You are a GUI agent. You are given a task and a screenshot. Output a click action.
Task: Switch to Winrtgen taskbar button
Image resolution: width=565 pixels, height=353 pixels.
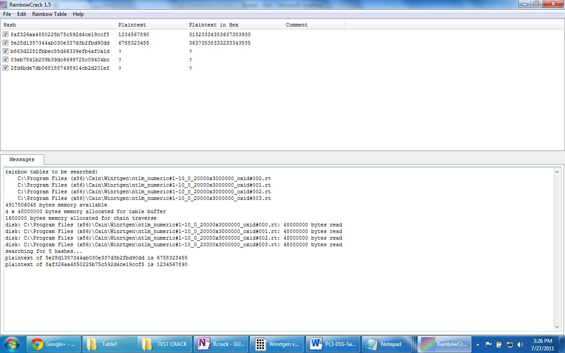[277, 344]
